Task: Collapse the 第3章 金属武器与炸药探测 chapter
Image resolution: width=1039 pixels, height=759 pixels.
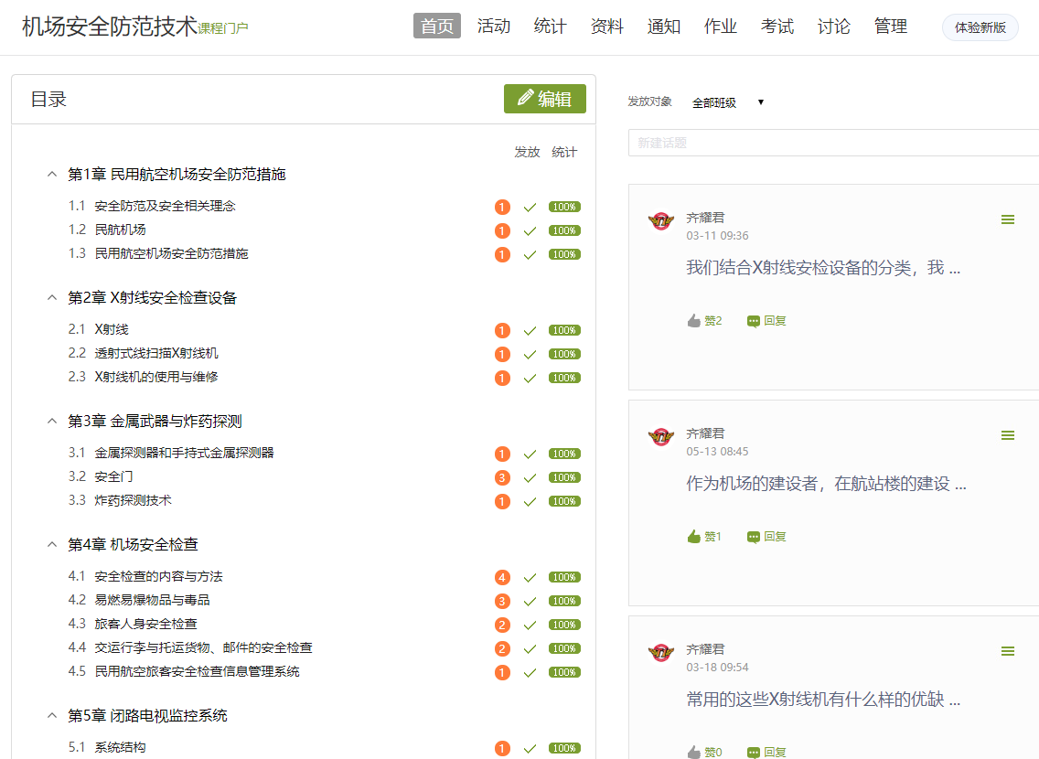Action: (52, 421)
